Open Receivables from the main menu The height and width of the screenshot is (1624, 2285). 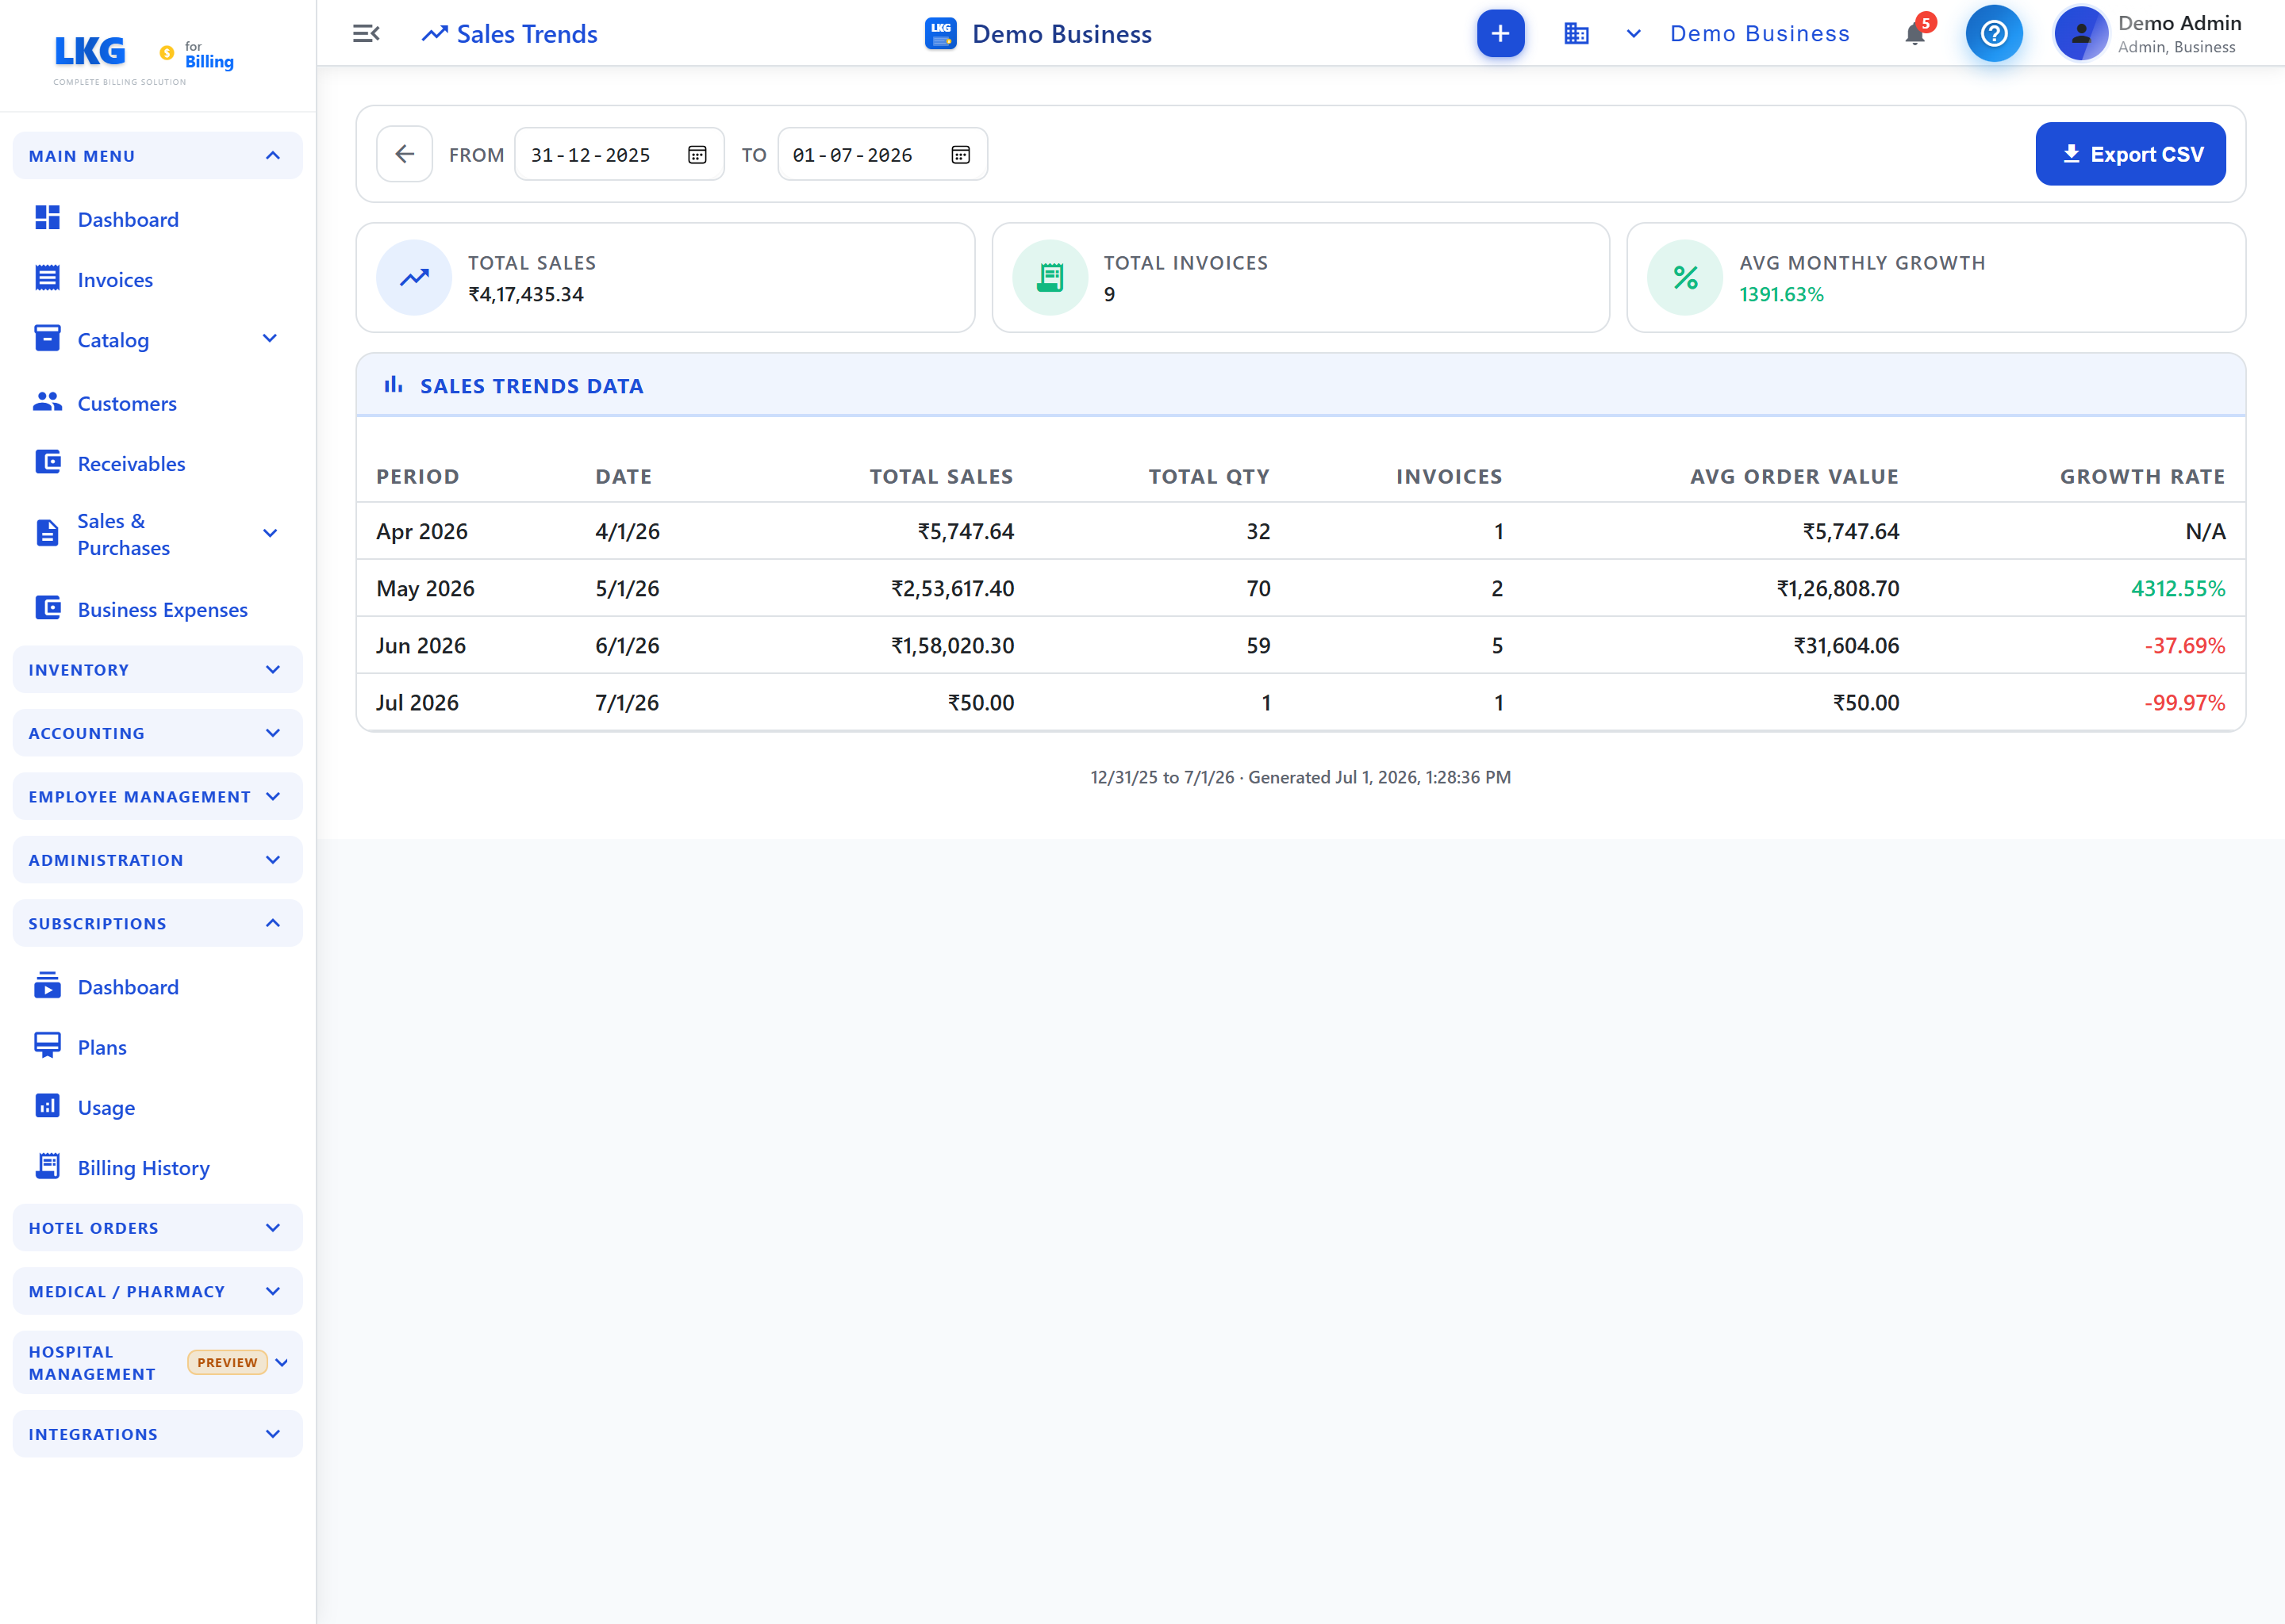[131, 463]
